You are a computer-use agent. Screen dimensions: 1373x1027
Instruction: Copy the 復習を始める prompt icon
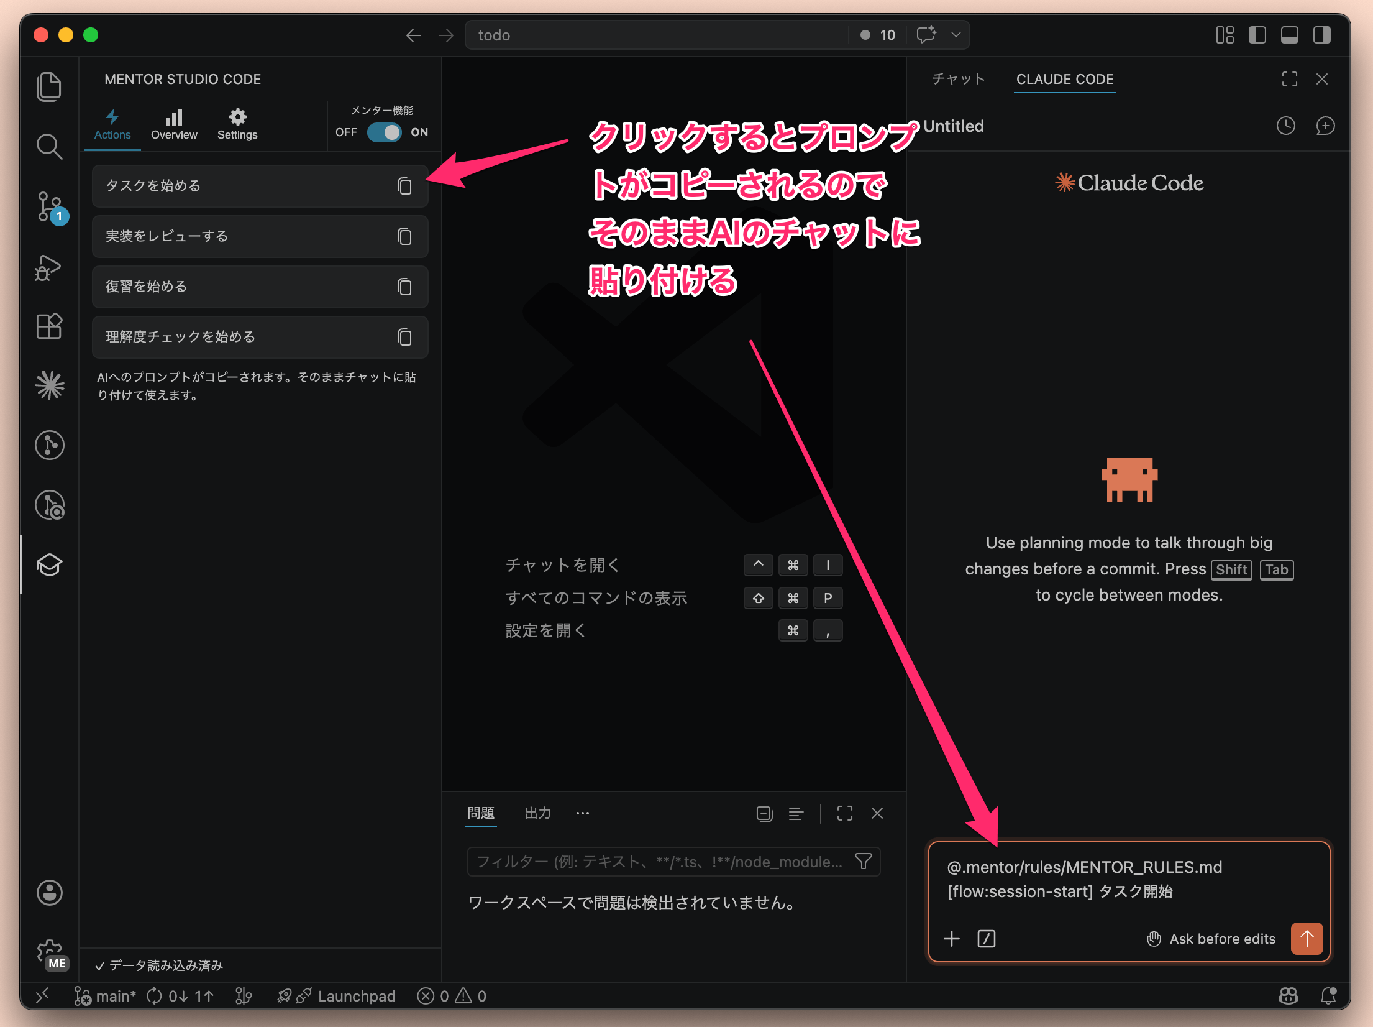tap(404, 287)
